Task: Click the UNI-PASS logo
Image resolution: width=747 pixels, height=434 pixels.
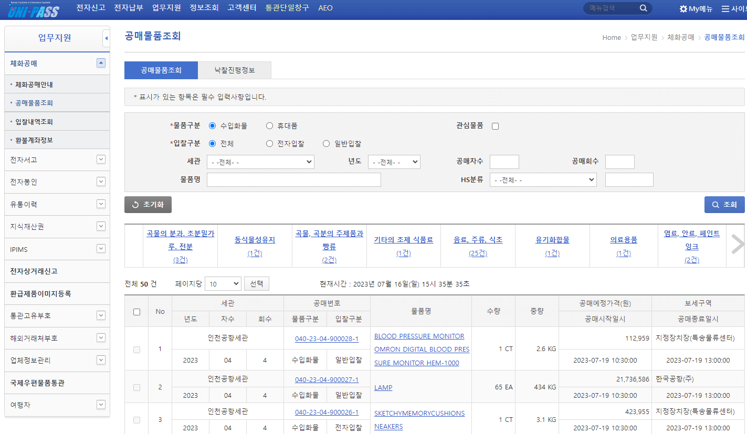Action: pos(34,9)
